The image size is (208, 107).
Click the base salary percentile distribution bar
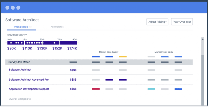click(x=42, y=43)
